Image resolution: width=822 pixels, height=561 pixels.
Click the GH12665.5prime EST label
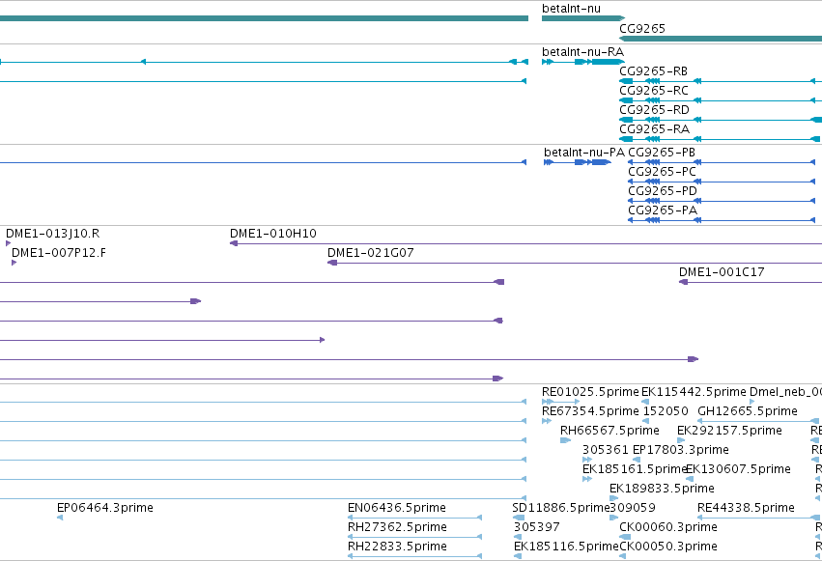[748, 411]
